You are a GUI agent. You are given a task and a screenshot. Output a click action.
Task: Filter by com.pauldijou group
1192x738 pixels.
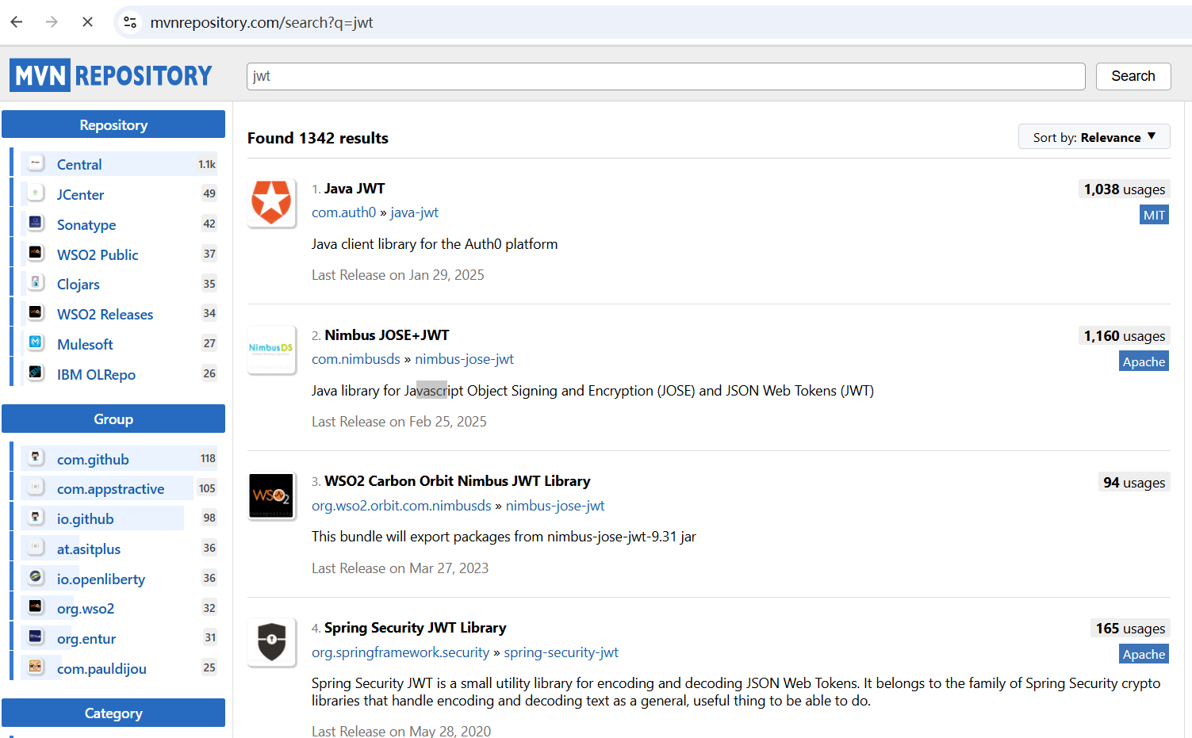(102, 668)
